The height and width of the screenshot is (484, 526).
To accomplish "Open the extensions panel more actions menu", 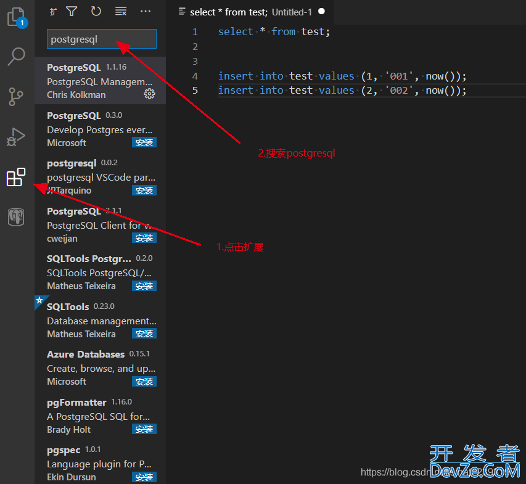I will tap(146, 11).
